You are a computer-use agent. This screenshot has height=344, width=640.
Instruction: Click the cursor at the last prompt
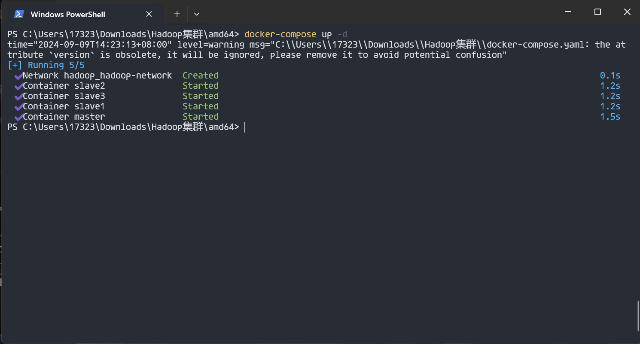244,127
